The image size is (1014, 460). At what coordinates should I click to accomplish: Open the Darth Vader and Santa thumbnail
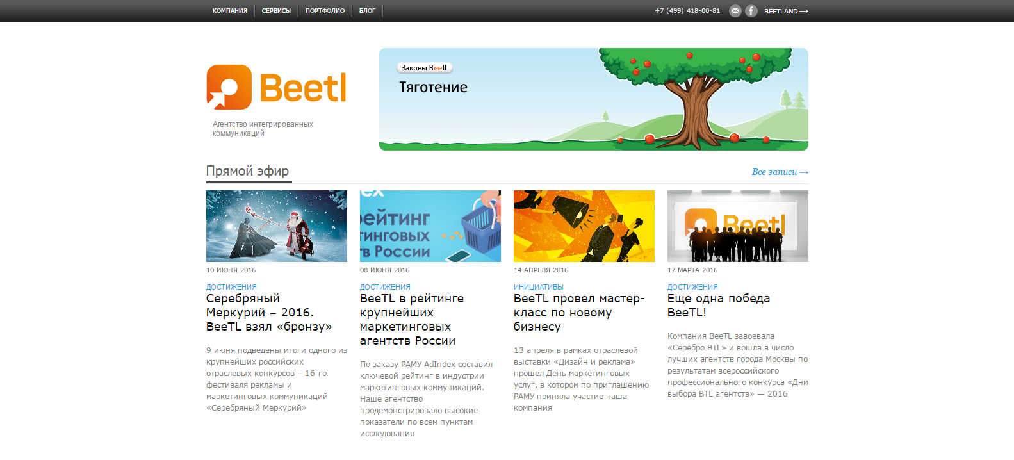click(x=277, y=226)
